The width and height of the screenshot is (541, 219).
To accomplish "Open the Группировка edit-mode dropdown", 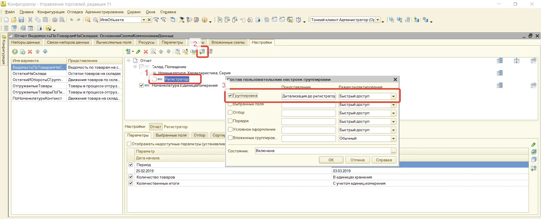I will tap(393, 96).
